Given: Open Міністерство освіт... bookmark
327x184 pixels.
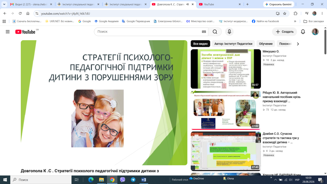Looking at the screenshot, I should pyautogui.click(x=201, y=21).
